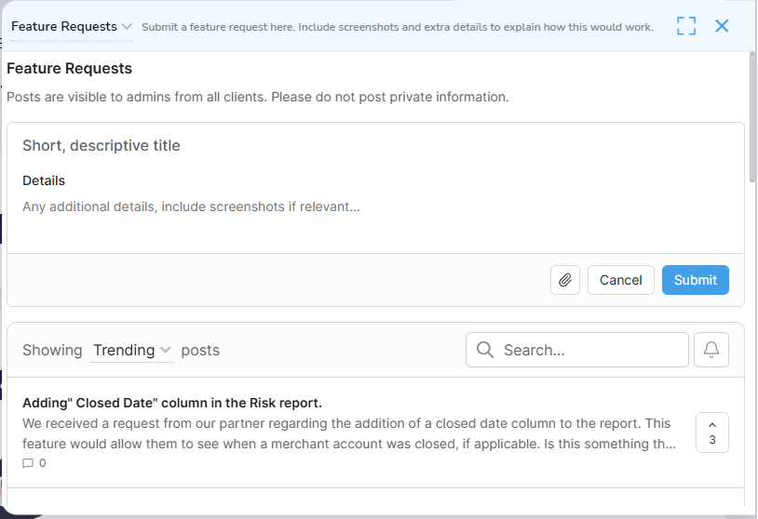Click the bold Feature Requests heading

(70, 69)
